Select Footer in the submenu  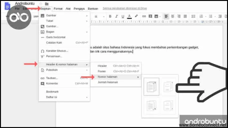(116, 71)
